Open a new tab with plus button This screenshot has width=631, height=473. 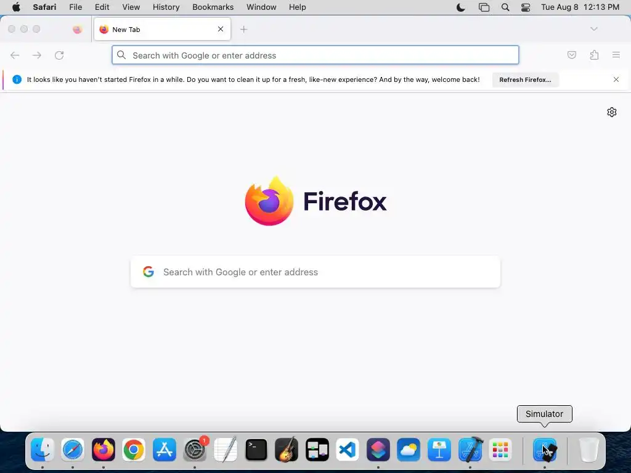[x=243, y=30]
